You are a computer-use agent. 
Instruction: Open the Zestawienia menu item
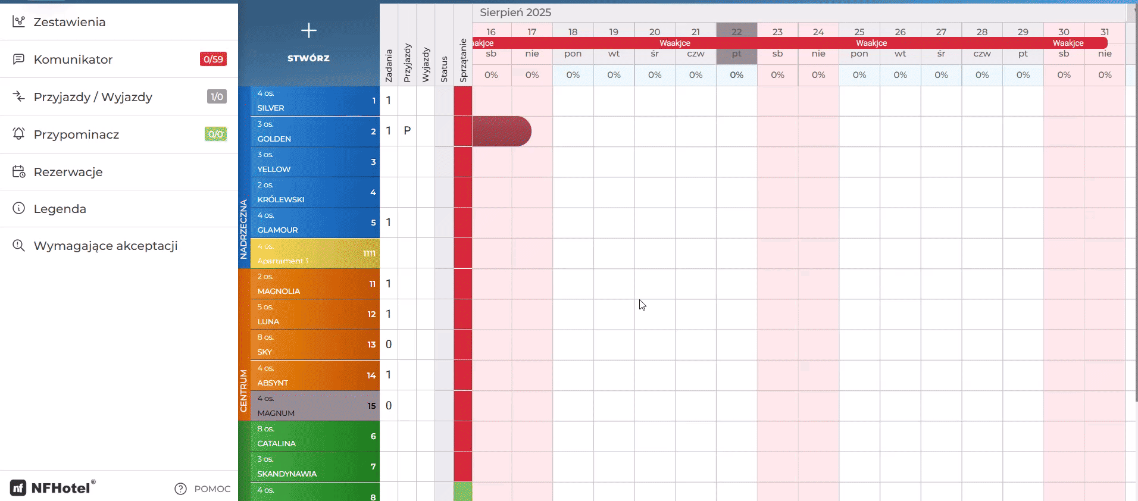(119, 22)
